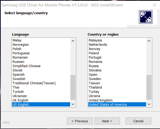
Task: Choose Portuguese in Language list
Action: tap(41, 53)
